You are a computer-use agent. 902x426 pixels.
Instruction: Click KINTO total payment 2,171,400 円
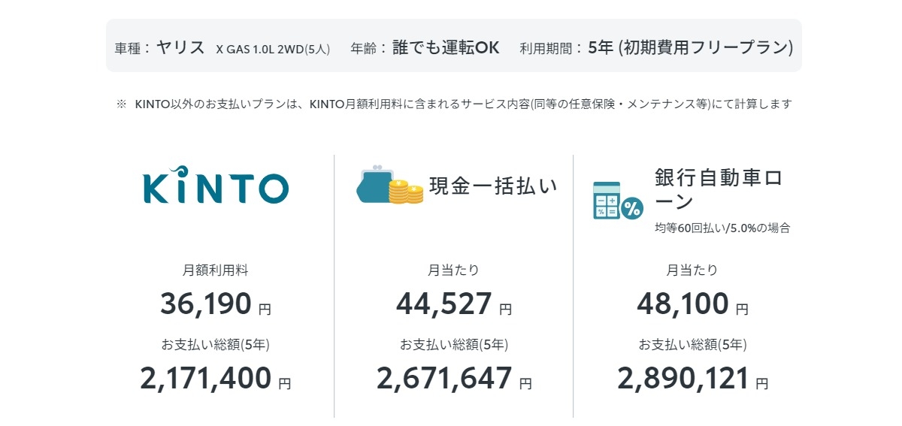click(215, 378)
